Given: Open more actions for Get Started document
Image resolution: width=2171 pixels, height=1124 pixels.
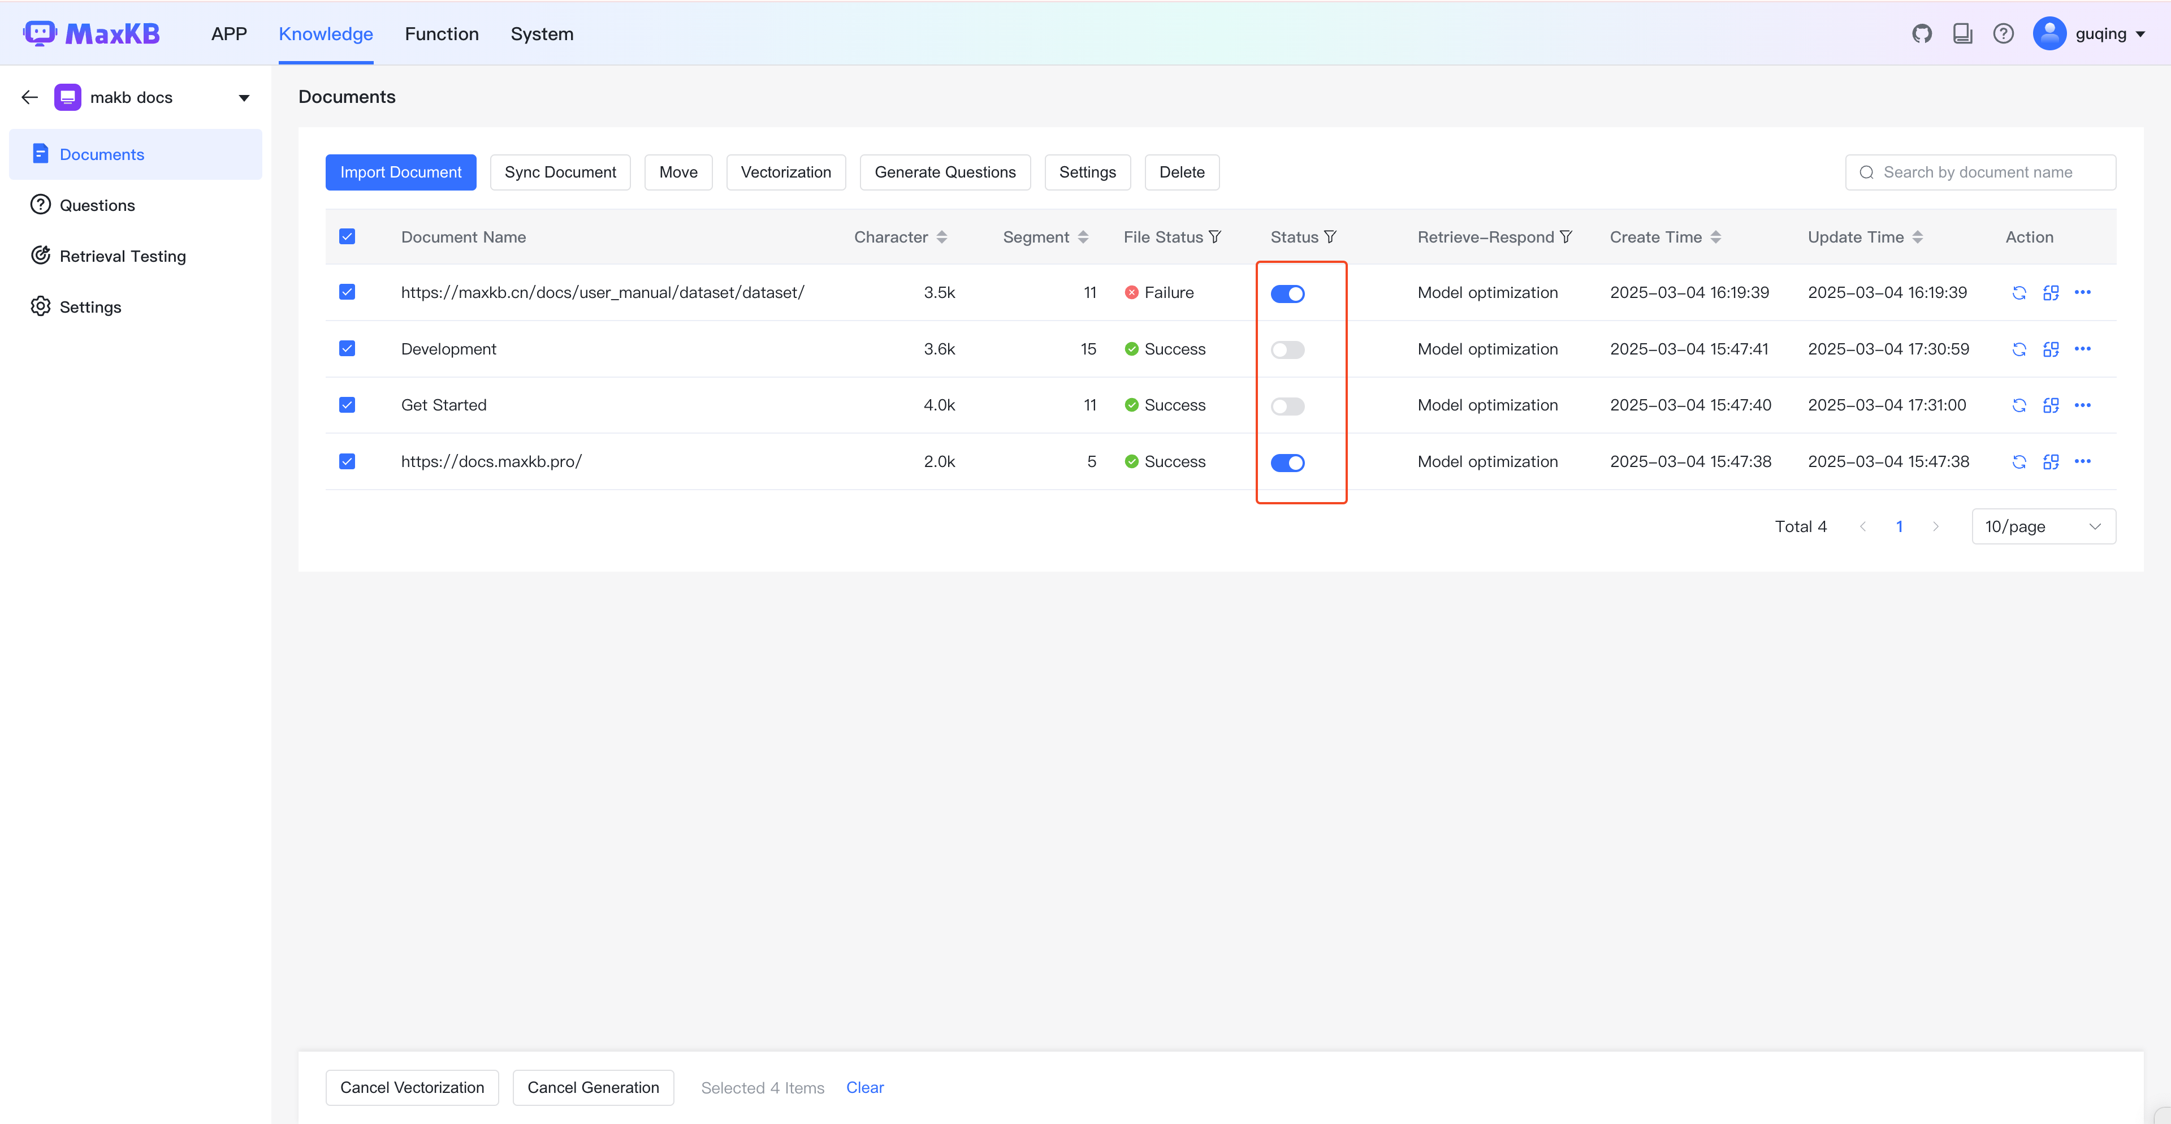Looking at the screenshot, I should coord(2082,405).
